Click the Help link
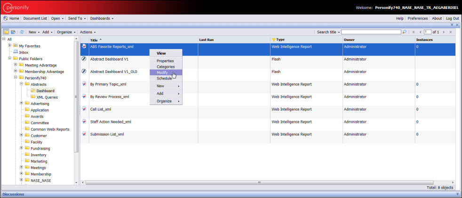462x198 pixels. (x=399, y=18)
